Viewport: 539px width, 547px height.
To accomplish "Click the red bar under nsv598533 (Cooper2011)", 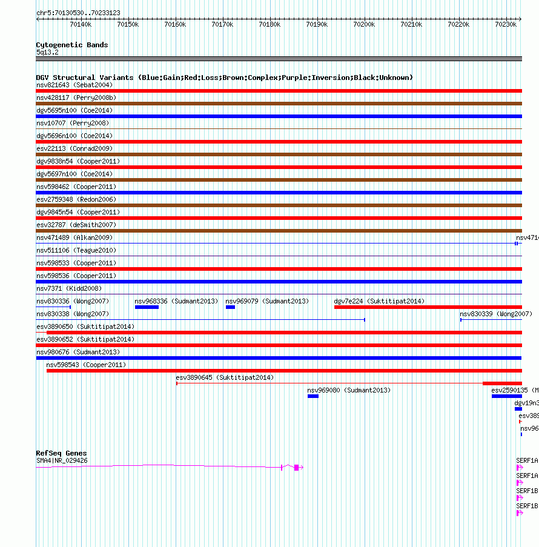I will [279, 269].
